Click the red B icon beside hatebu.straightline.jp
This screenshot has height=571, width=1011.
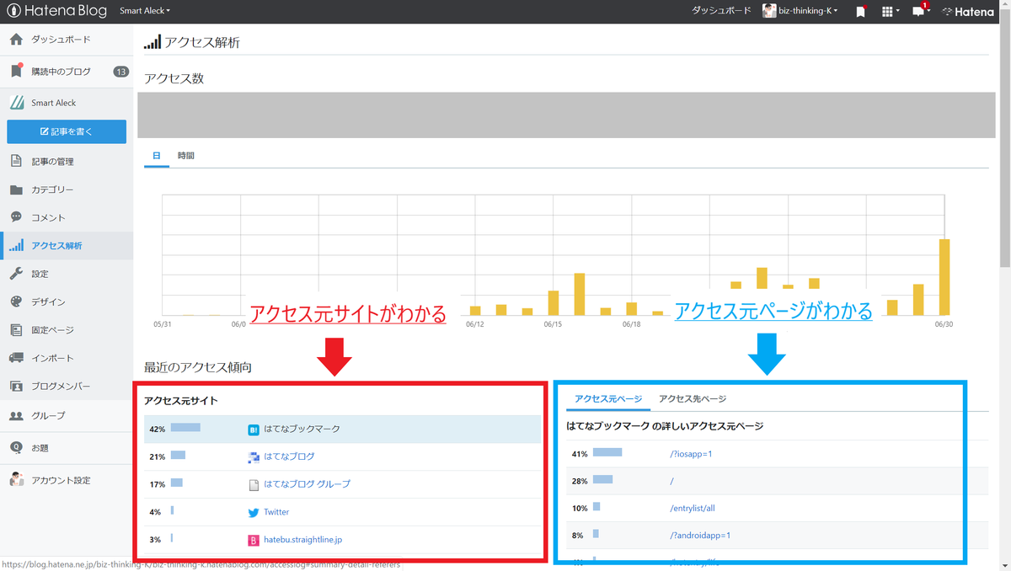point(254,540)
